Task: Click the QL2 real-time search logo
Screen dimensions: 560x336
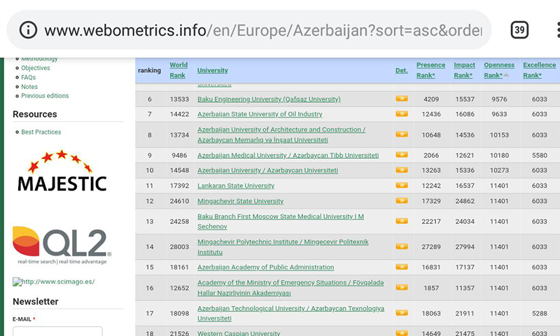Action: (x=62, y=245)
